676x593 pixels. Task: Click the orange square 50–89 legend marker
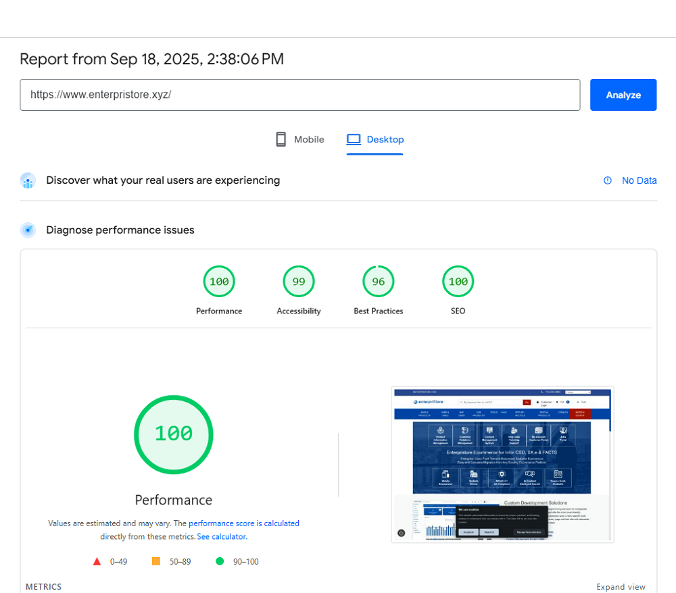point(156,561)
